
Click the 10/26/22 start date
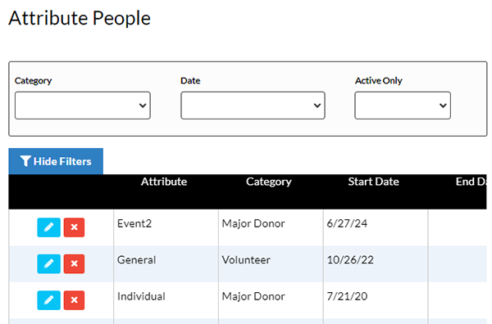(x=350, y=260)
